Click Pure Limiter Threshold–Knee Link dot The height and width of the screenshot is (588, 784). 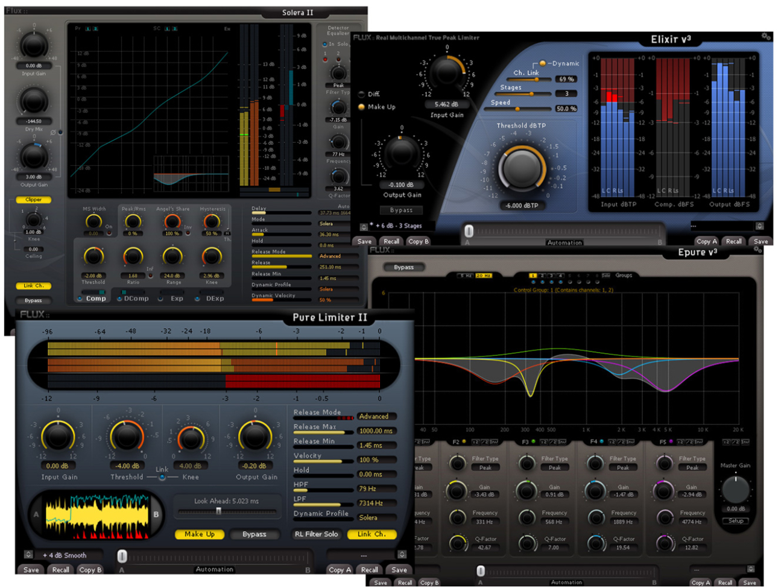(x=162, y=477)
